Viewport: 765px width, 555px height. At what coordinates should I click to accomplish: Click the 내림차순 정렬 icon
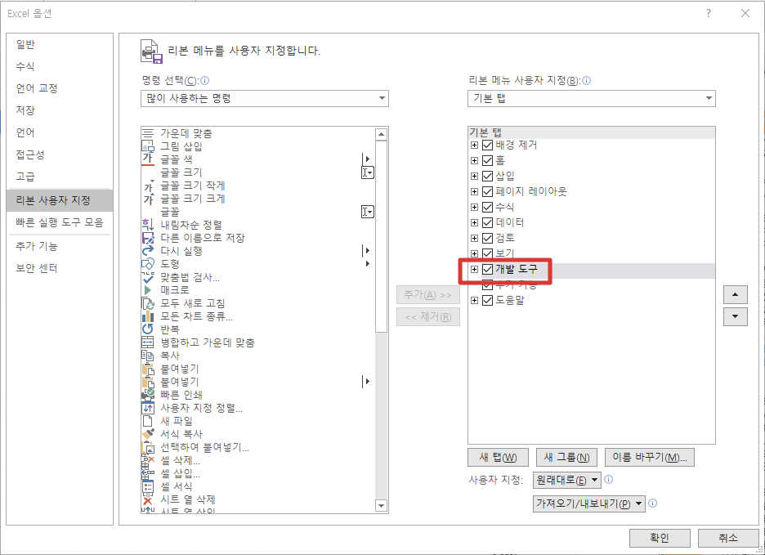[148, 225]
